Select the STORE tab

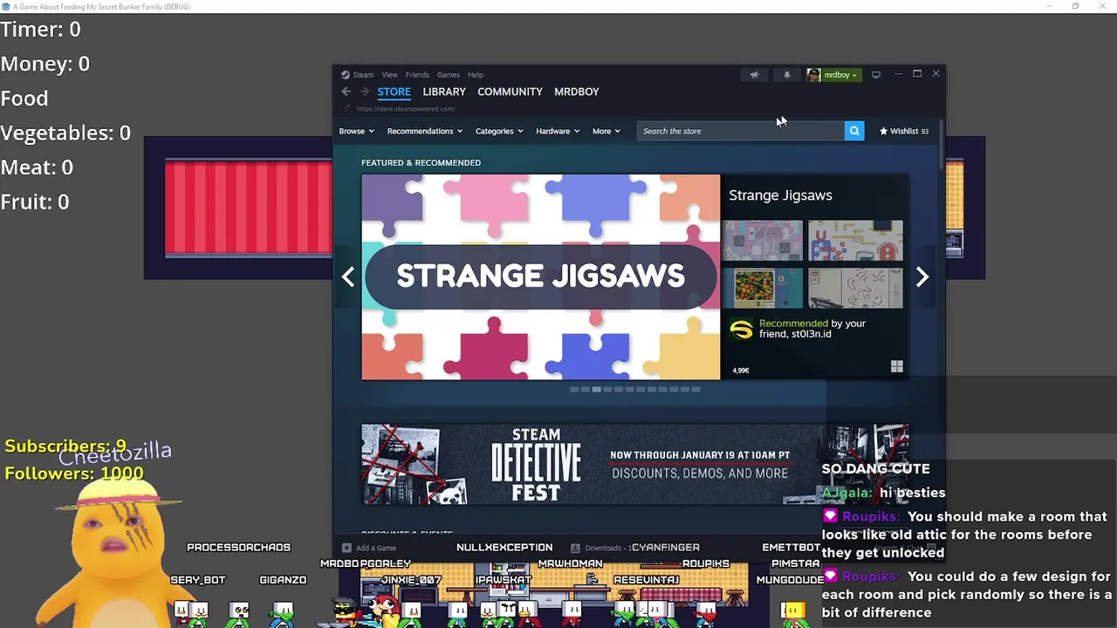click(394, 92)
